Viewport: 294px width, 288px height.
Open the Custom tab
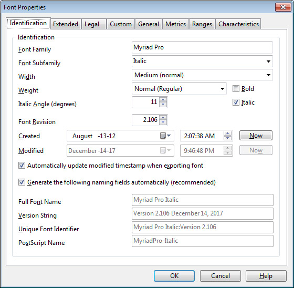(x=121, y=24)
